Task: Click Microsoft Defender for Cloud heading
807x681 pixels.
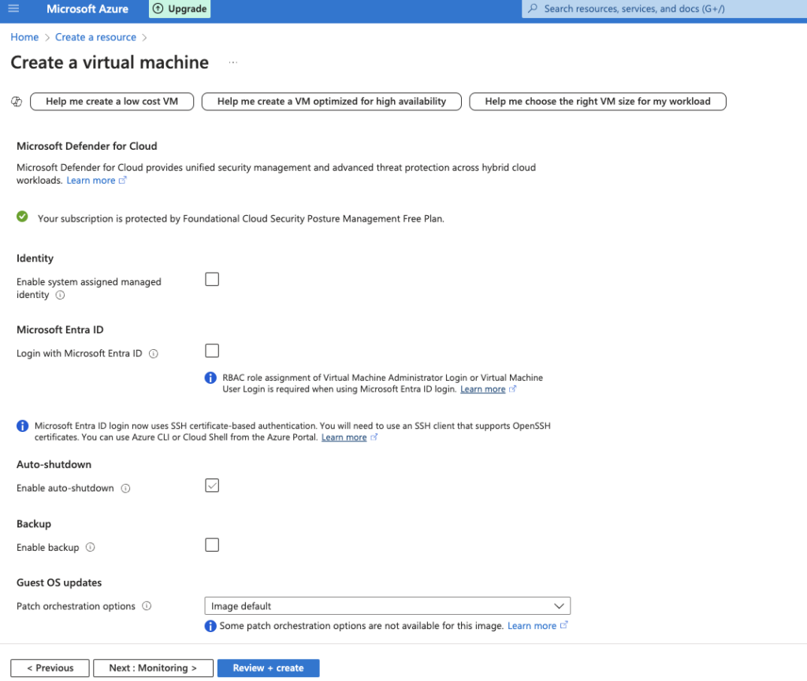Action: (87, 146)
